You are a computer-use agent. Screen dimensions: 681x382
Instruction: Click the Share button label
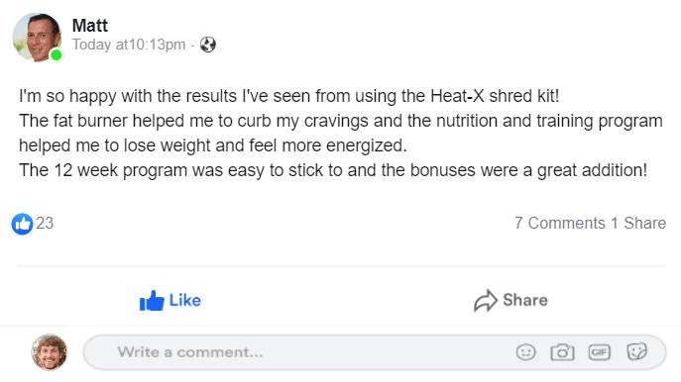[525, 300]
